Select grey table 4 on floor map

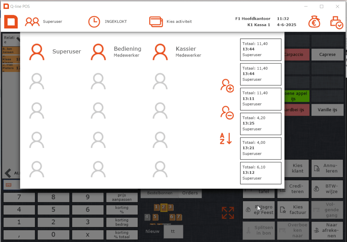[x=147, y=217]
